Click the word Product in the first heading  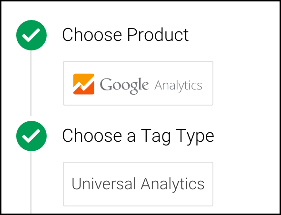[x=158, y=35]
